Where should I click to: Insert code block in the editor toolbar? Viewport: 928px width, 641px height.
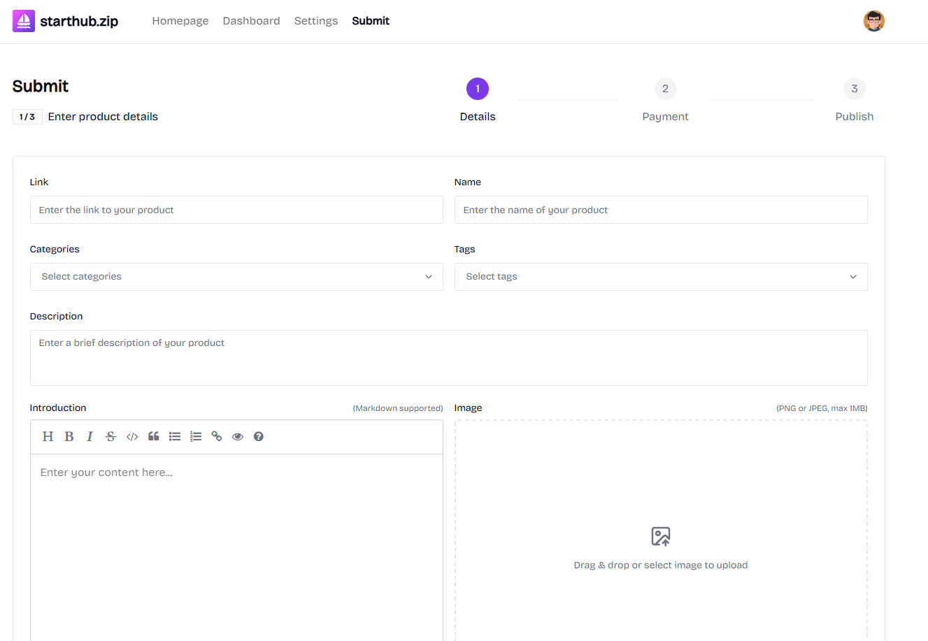click(132, 436)
